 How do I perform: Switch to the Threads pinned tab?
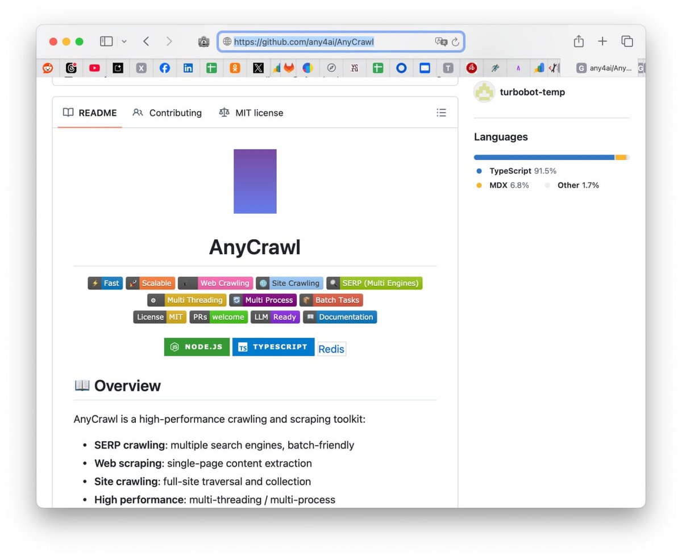tap(71, 68)
